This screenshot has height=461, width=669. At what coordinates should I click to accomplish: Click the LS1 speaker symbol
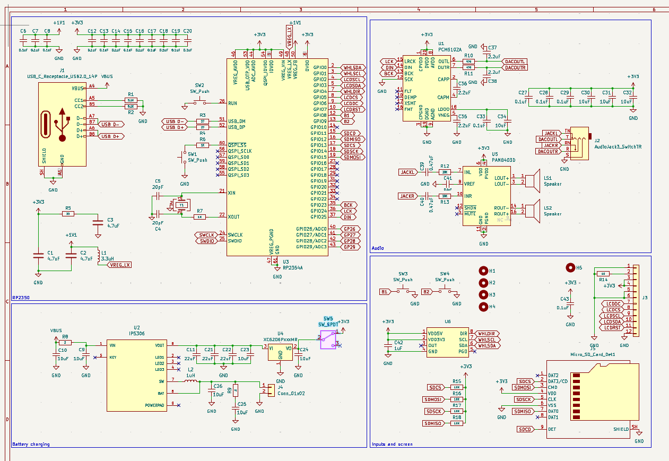coord(532,180)
